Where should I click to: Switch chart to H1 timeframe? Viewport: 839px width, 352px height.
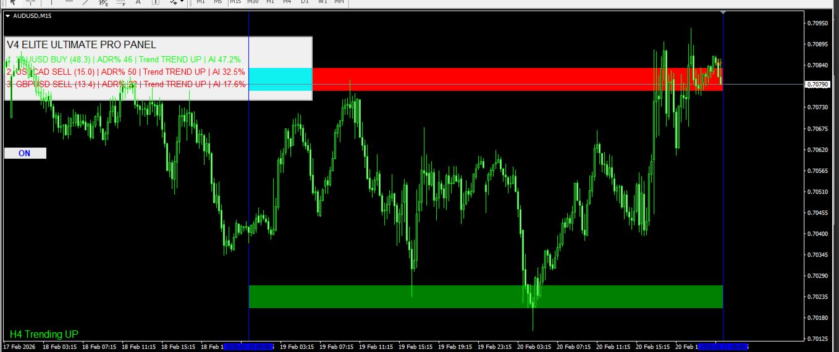(270, 2)
